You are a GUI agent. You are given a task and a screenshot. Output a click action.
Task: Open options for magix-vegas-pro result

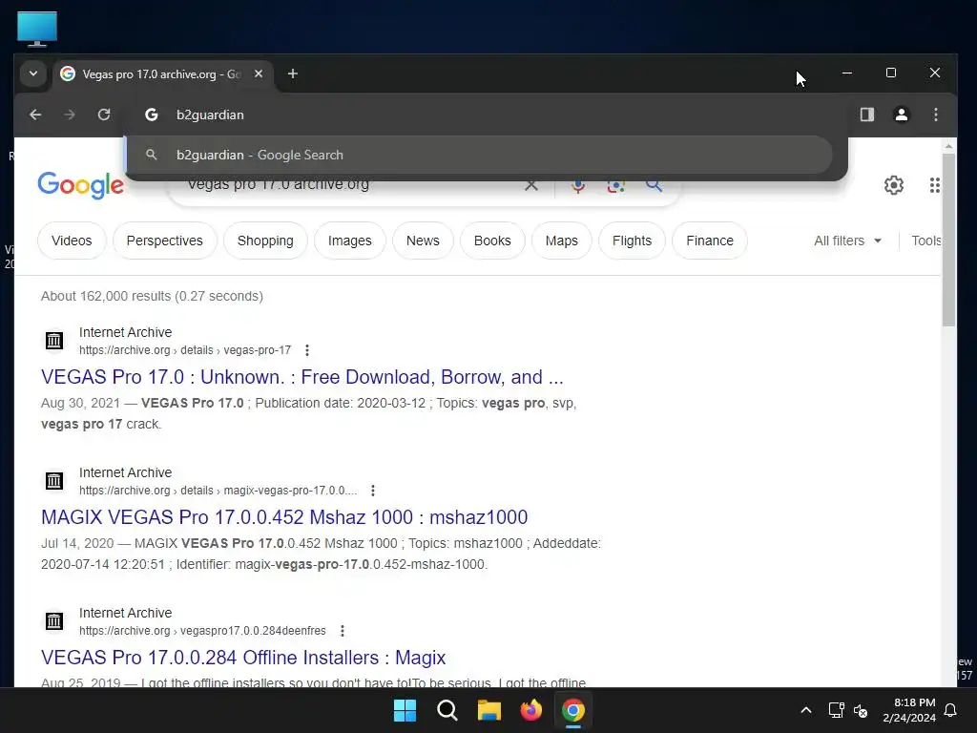pos(373,491)
